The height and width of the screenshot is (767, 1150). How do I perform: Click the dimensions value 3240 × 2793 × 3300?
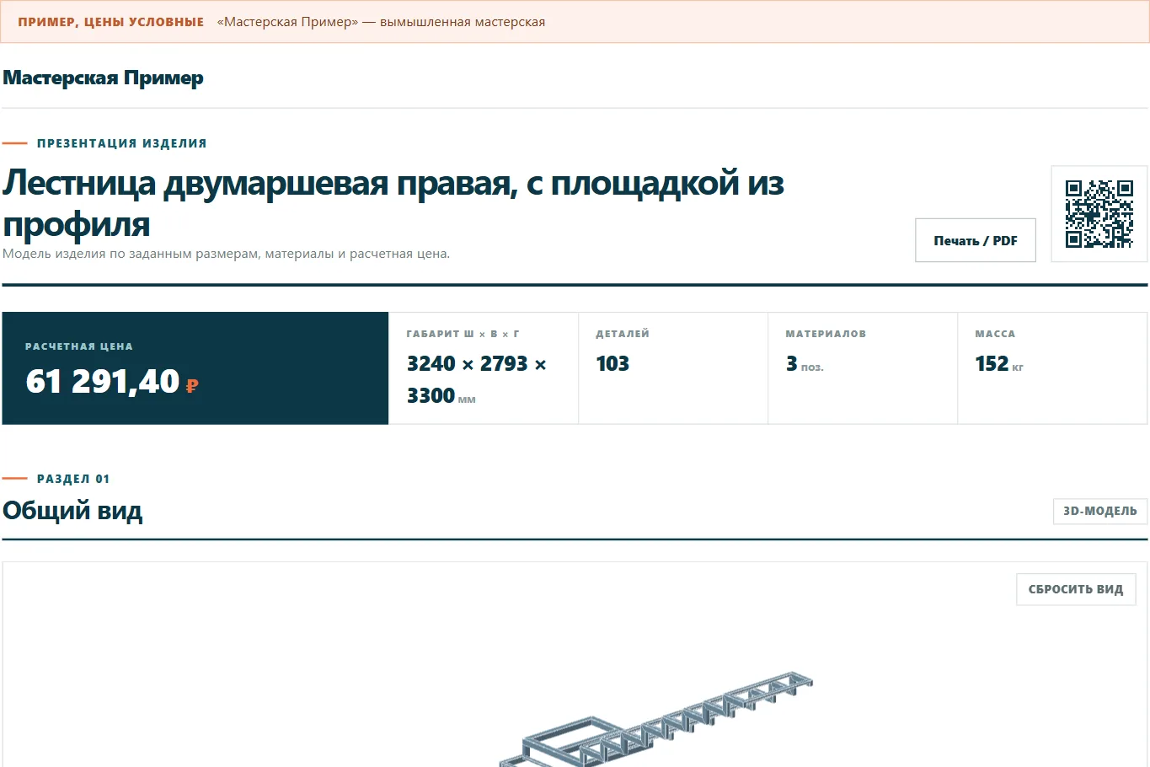pos(477,379)
